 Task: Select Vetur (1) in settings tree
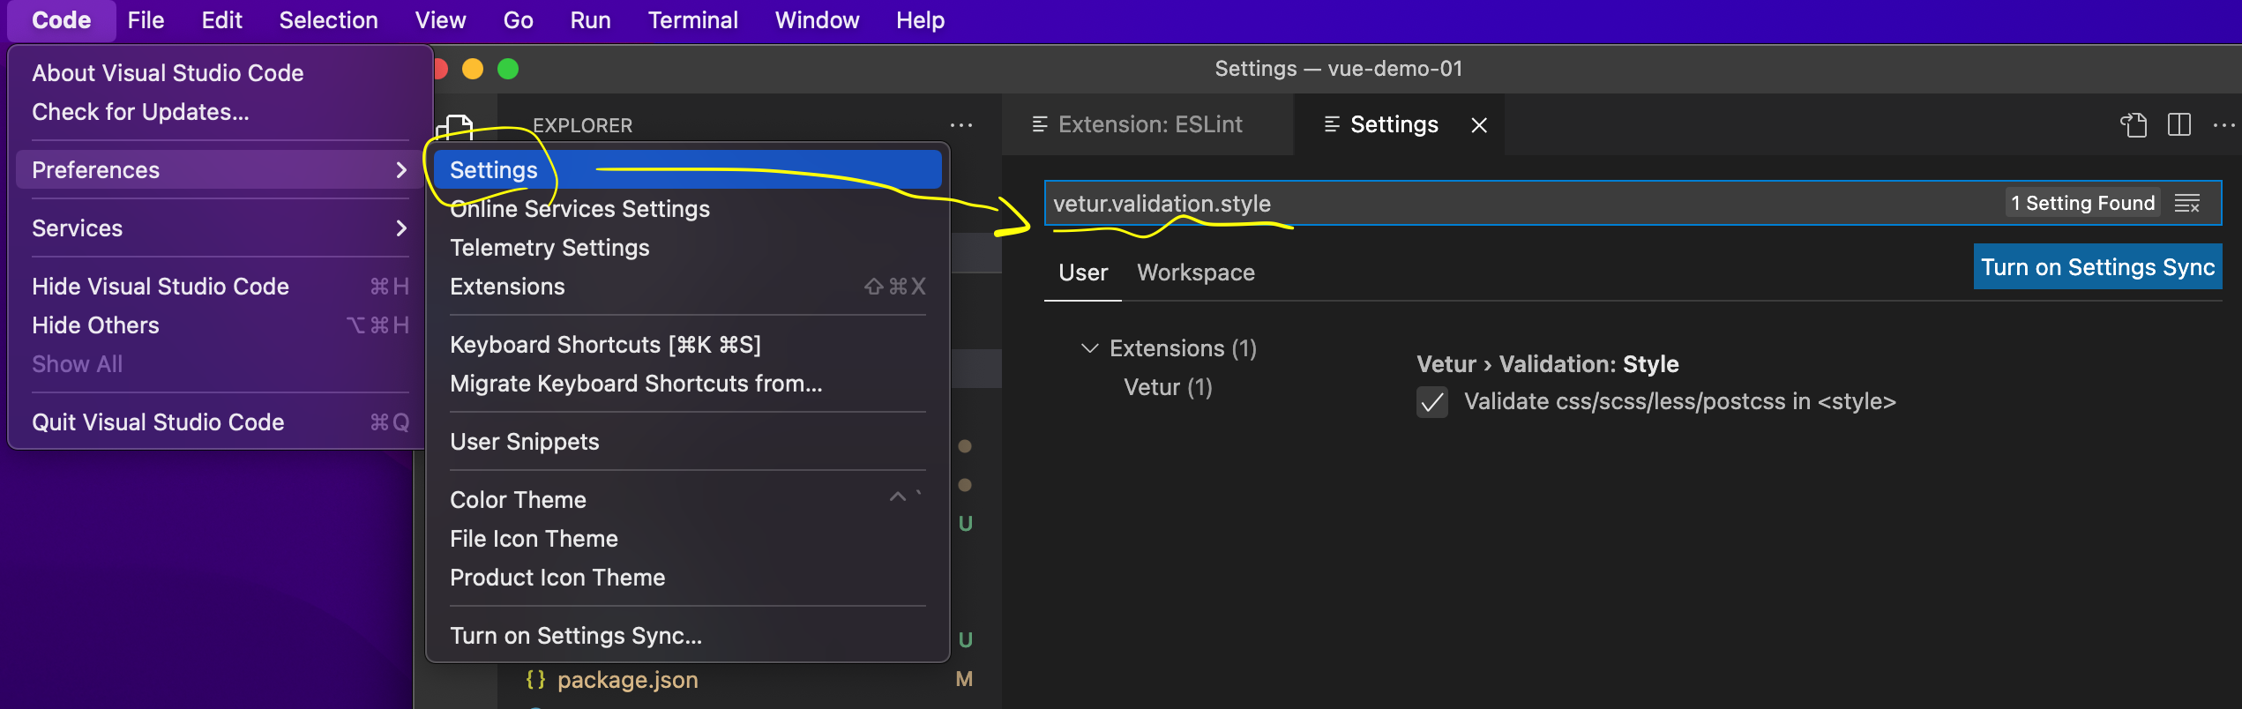click(1168, 387)
